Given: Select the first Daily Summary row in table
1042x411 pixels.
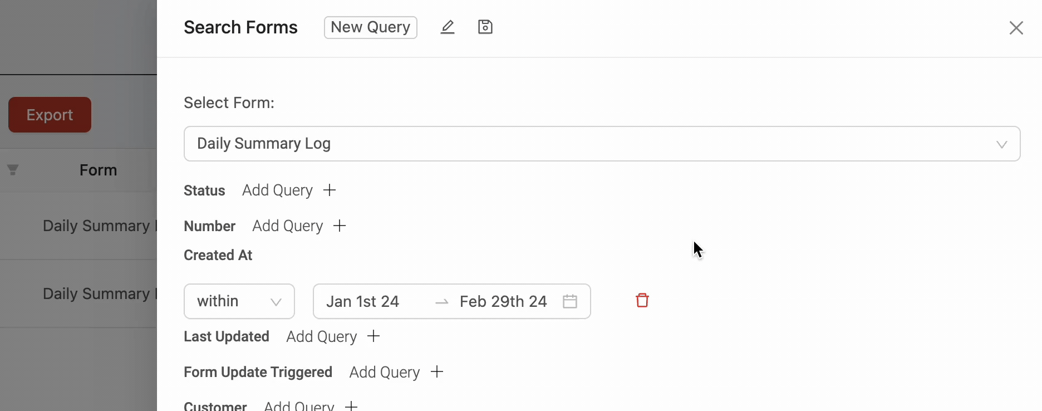Looking at the screenshot, I should (78, 226).
